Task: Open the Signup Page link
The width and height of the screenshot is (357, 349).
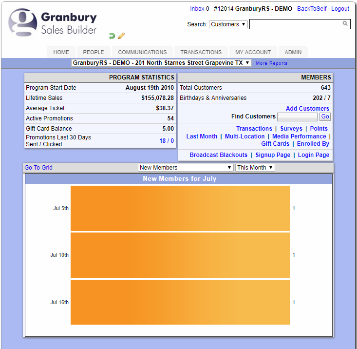Action: click(x=273, y=155)
